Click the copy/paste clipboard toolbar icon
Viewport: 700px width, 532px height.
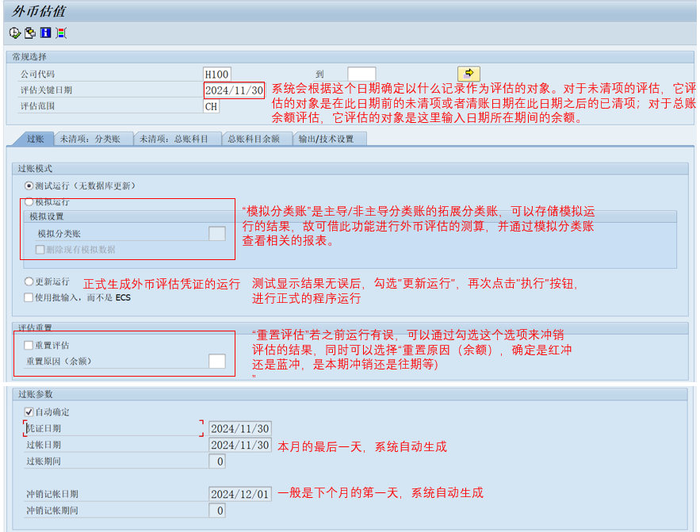[29, 33]
